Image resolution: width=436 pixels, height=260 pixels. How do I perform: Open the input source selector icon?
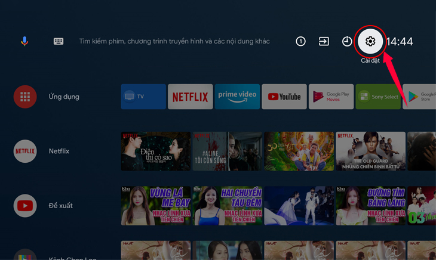[x=324, y=41]
